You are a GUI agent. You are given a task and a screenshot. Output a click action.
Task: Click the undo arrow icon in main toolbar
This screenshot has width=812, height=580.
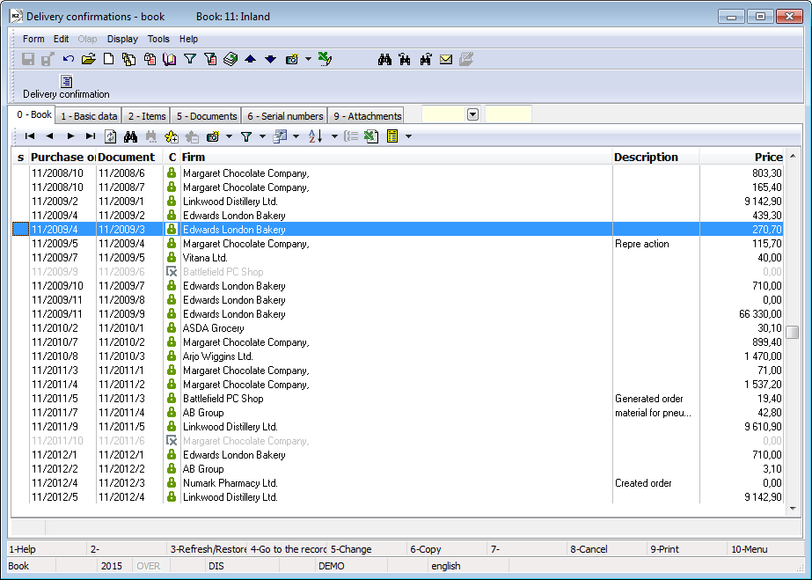point(68,60)
